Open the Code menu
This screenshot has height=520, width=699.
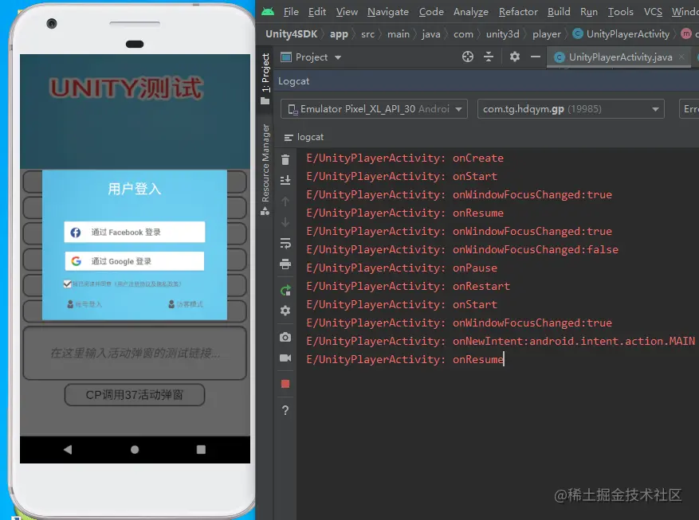[431, 12]
